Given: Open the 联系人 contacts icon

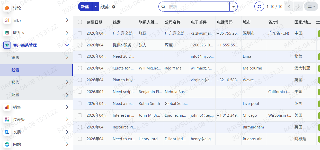Looking at the screenshot, I should coord(7,33).
